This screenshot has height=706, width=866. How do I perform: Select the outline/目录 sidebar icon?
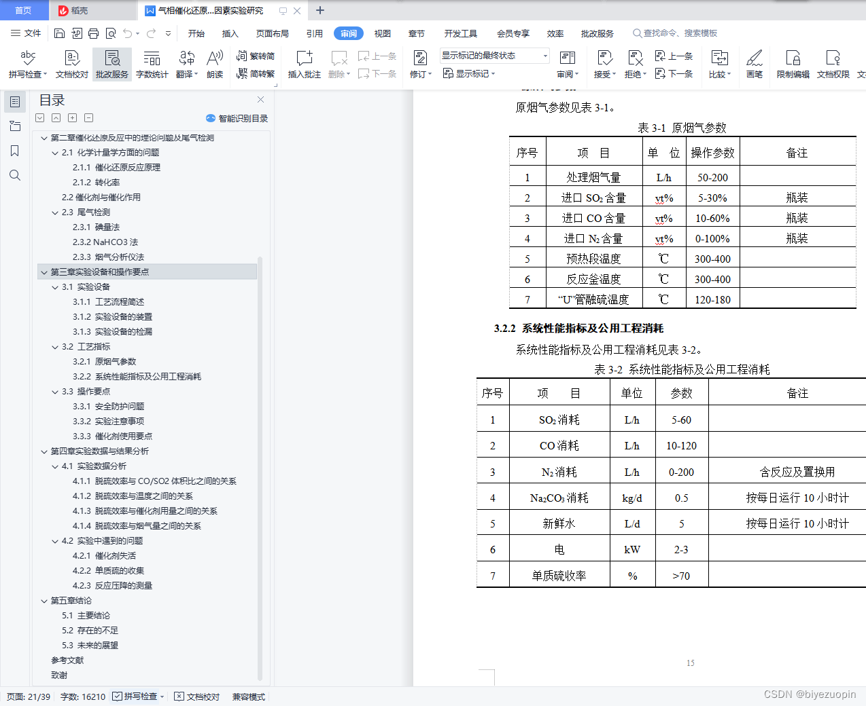pos(15,102)
